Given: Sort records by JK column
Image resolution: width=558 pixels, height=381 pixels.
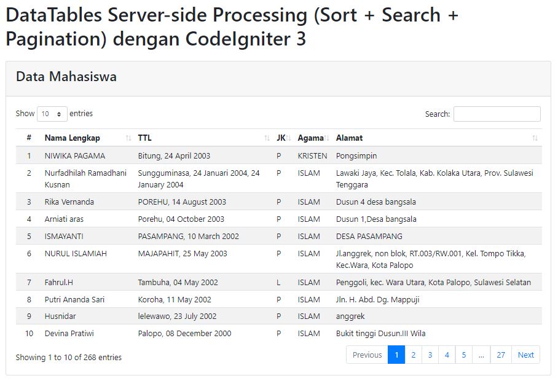Looking at the screenshot, I should (x=281, y=138).
